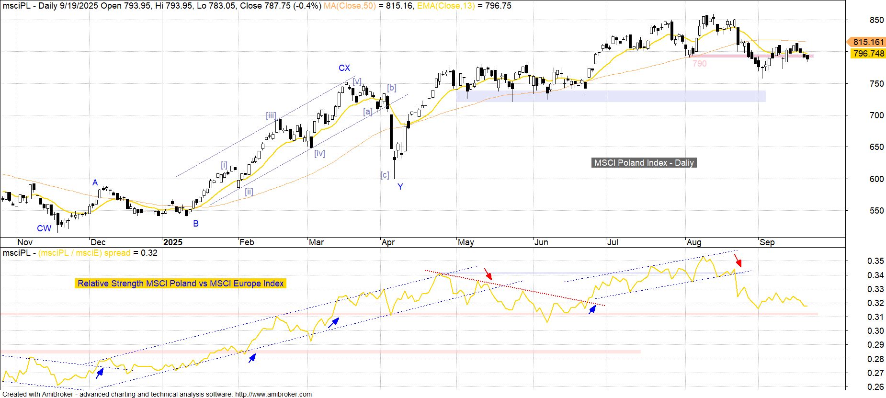The image size is (886, 398).
Task: Click the CX wave label at the March top
Action: tap(344, 68)
